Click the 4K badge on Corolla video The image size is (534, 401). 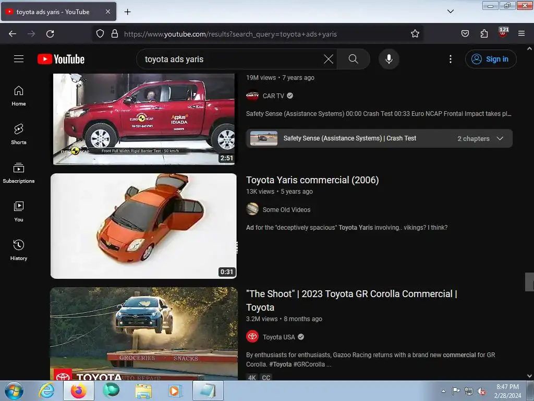pyautogui.click(x=252, y=378)
